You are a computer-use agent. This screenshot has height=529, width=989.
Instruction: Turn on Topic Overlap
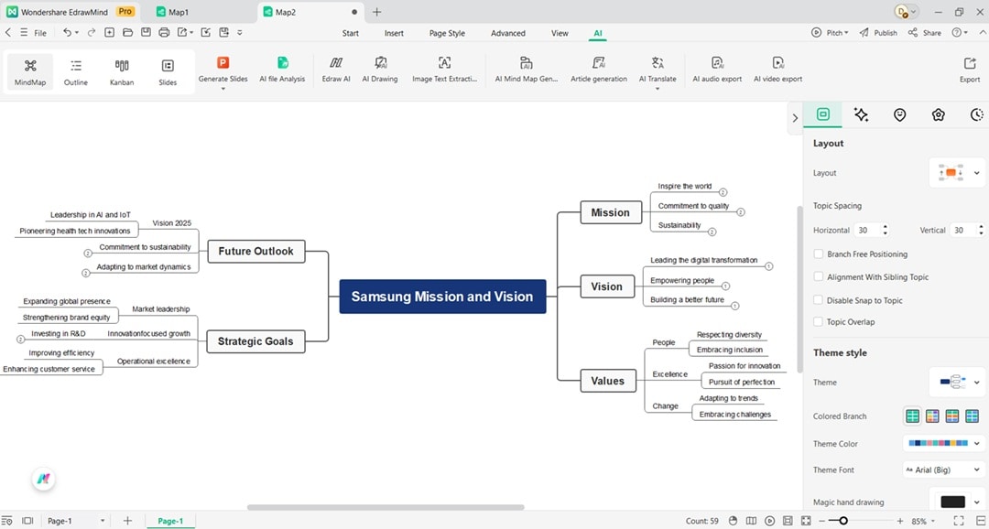[818, 321]
